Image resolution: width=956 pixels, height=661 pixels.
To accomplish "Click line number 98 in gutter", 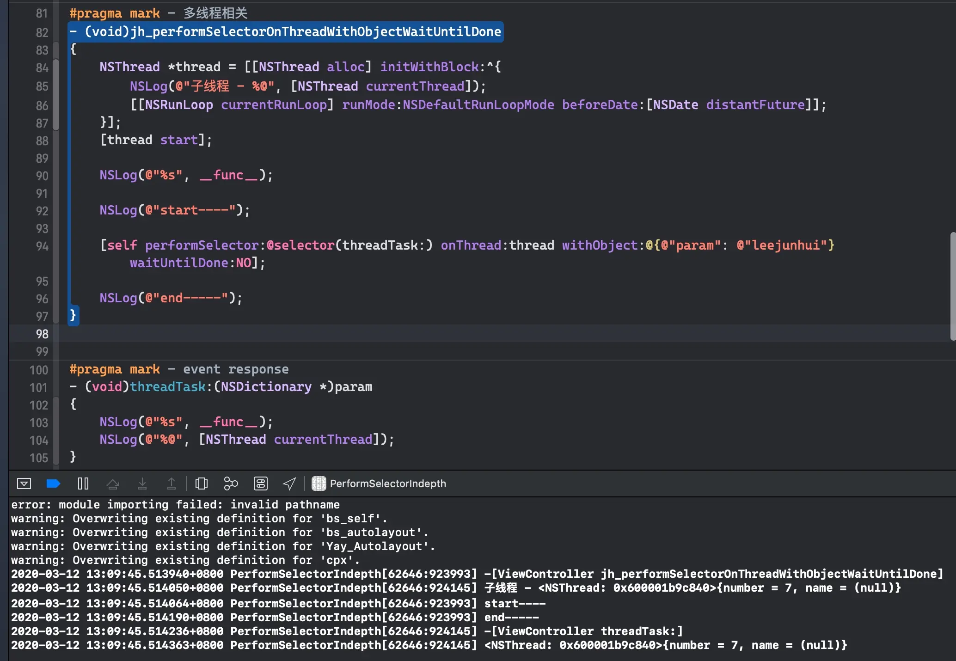I will [42, 334].
